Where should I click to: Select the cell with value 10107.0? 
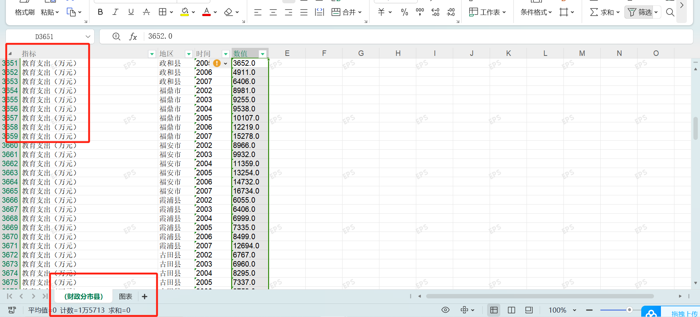tap(250, 118)
